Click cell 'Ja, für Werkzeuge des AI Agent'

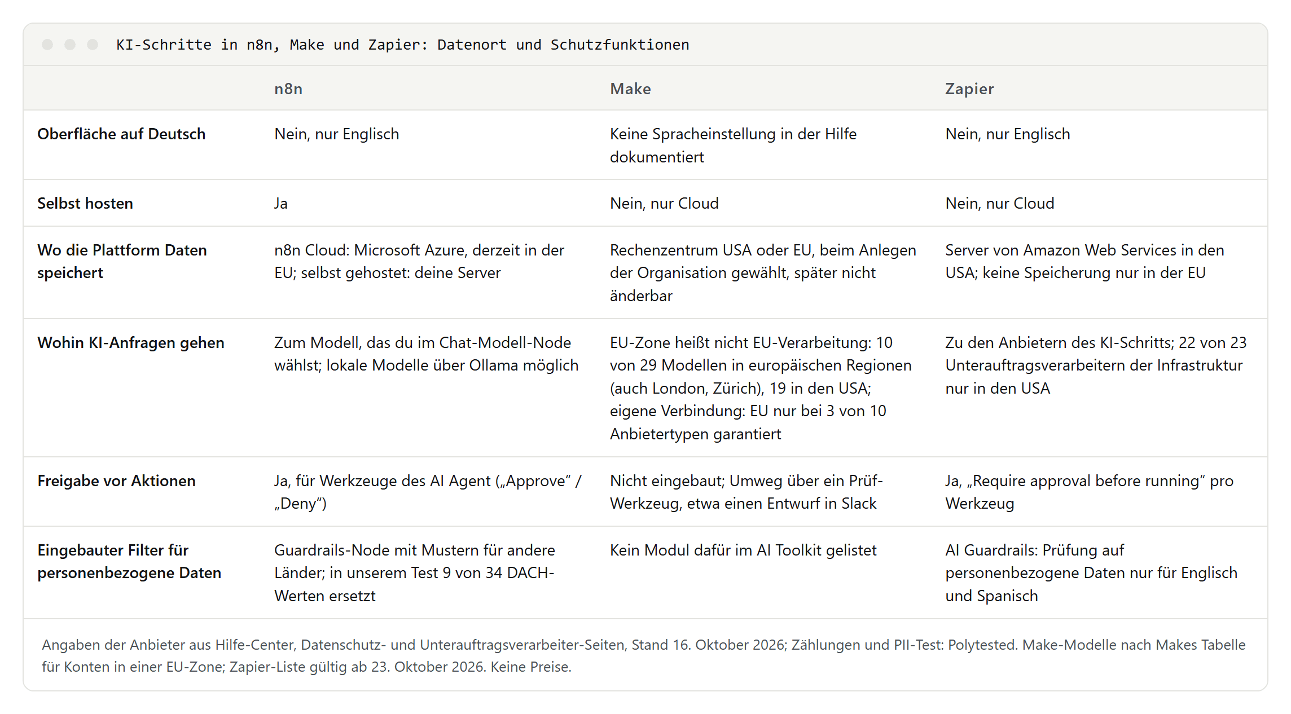[x=428, y=492]
